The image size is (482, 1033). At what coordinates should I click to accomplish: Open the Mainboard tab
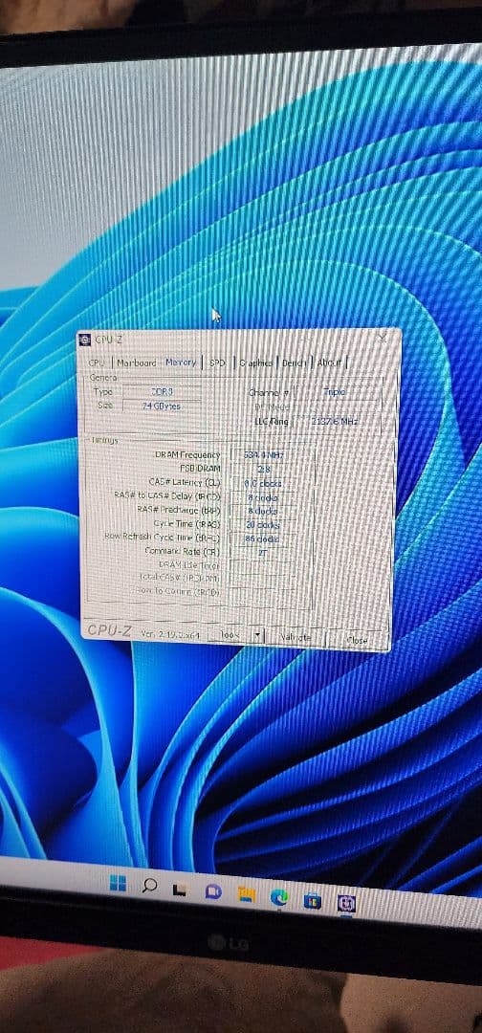tap(137, 363)
